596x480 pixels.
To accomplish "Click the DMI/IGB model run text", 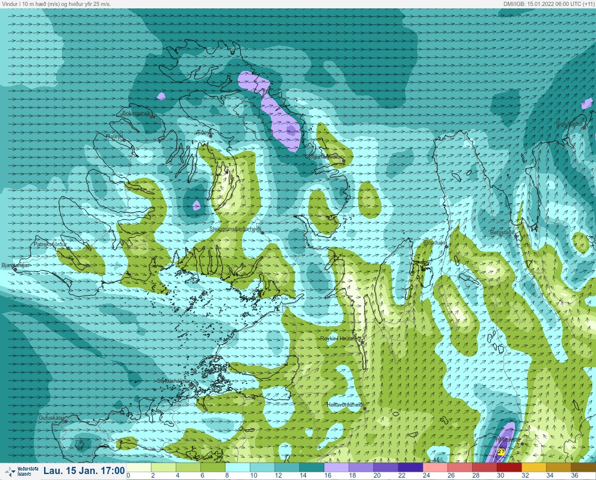I will [x=549, y=4].
